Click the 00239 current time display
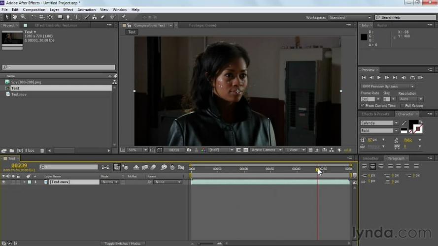The image size is (438, 246). pos(19,165)
